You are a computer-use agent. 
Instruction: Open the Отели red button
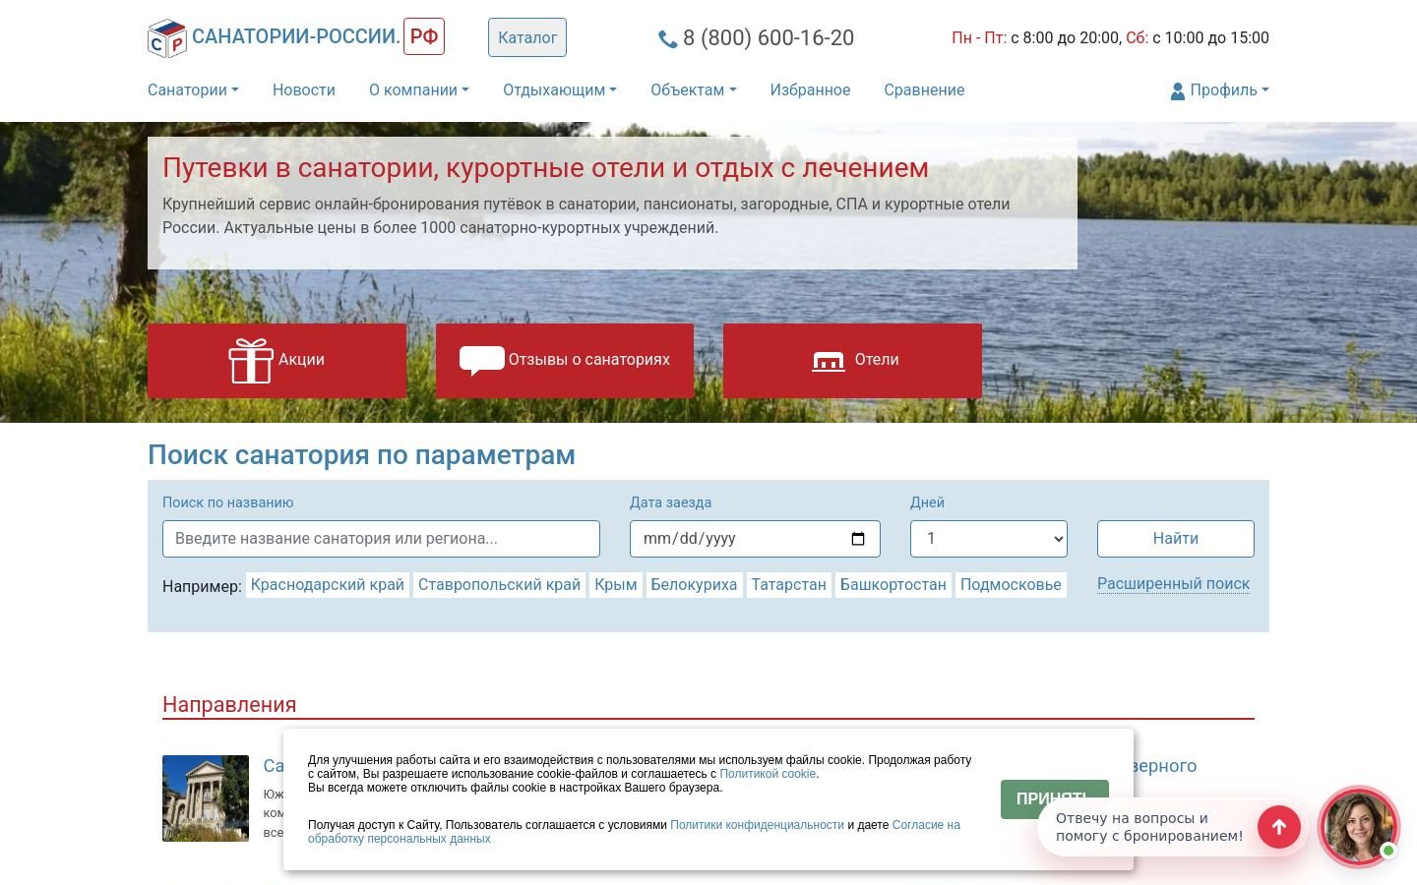852,361
